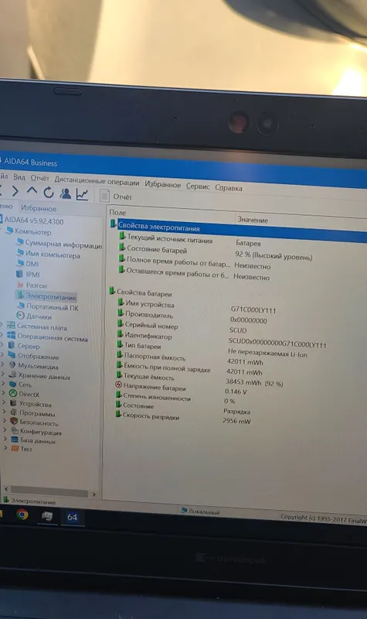
Task: Open the user management icon in toolbar
Action: point(65,193)
